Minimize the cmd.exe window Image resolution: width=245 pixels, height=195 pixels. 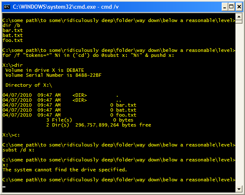(225, 7)
